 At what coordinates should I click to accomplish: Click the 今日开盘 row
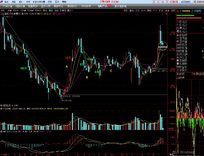pyautogui.click(x=190, y=38)
